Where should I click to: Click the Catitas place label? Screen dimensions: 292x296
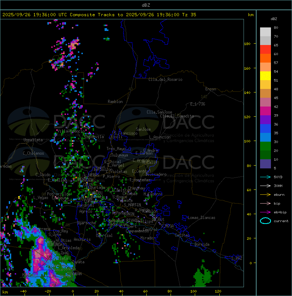pyautogui.click(x=182, y=235)
